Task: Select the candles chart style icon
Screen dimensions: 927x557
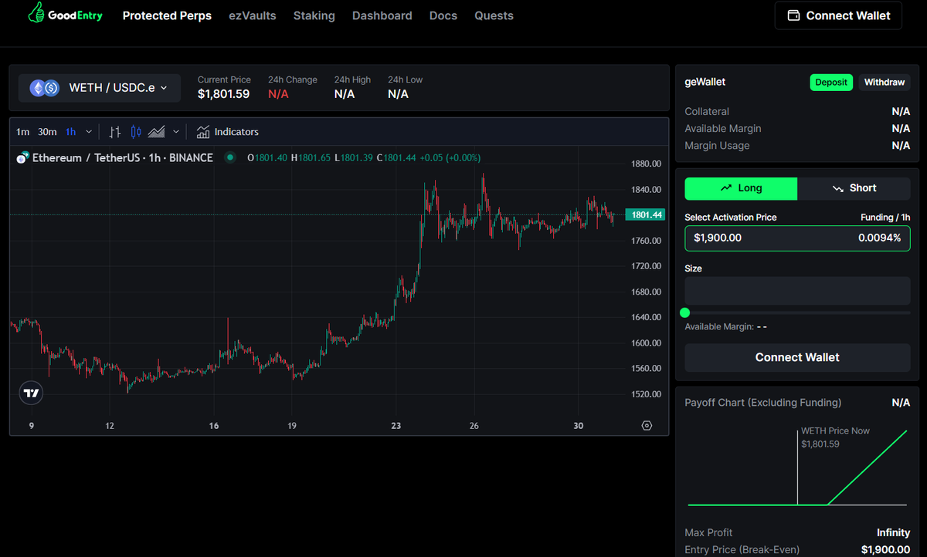Action: click(136, 132)
